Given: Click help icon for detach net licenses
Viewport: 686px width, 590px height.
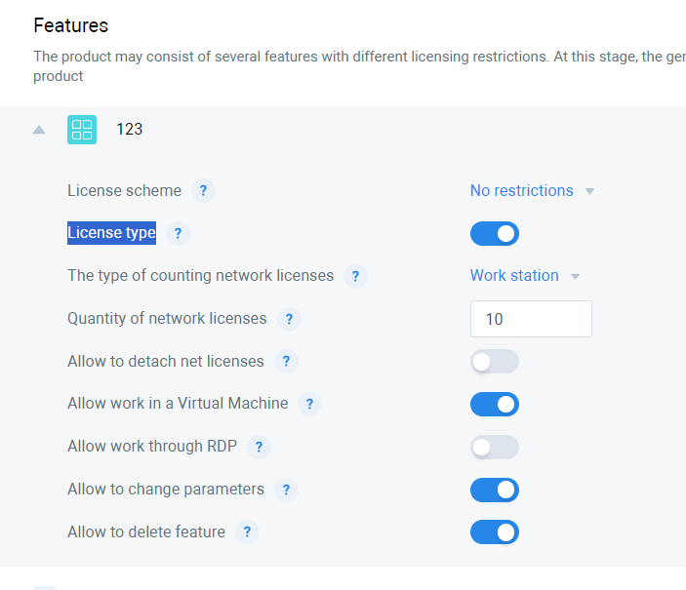Looking at the screenshot, I should 286,362.
